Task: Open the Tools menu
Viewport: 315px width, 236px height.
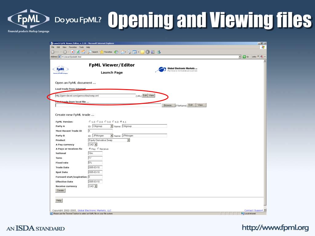Action: (x=81, y=47)
